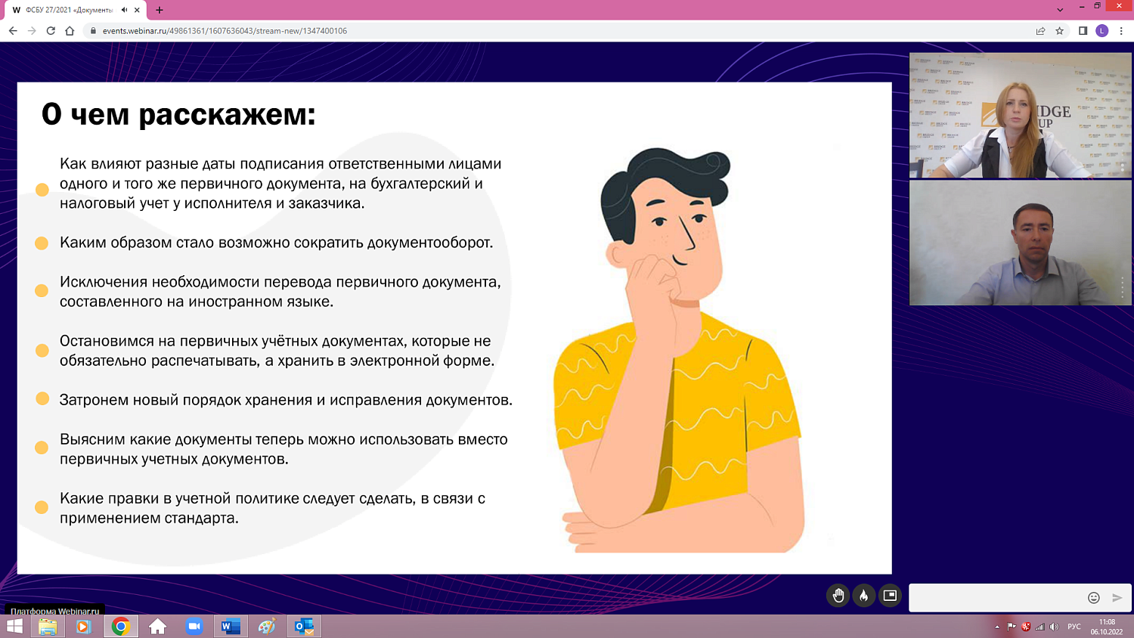Navigate back with the browser arrow
The width and height of the screenshot is (1134, 638).
(12, 31)
